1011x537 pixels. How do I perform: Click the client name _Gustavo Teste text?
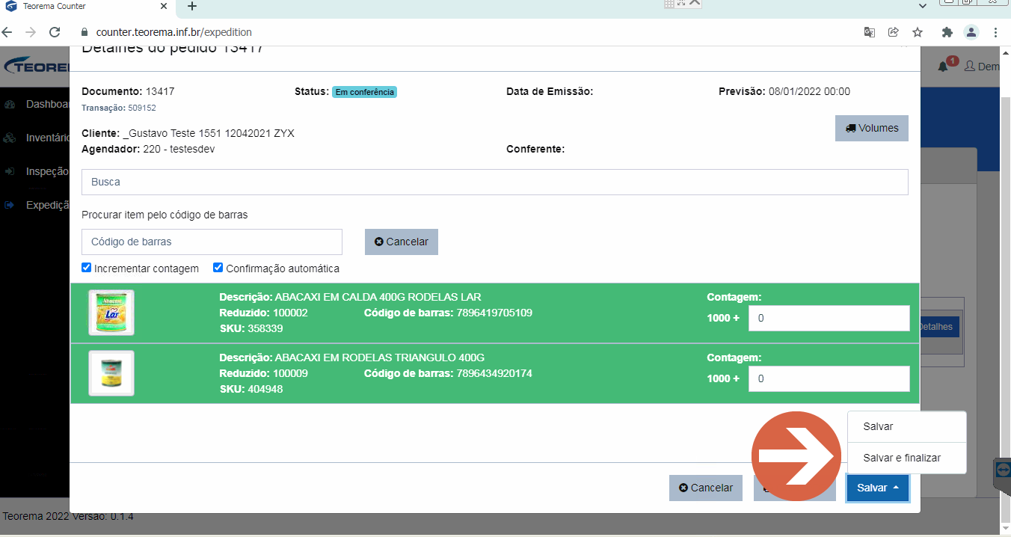[x=209, y=133]
